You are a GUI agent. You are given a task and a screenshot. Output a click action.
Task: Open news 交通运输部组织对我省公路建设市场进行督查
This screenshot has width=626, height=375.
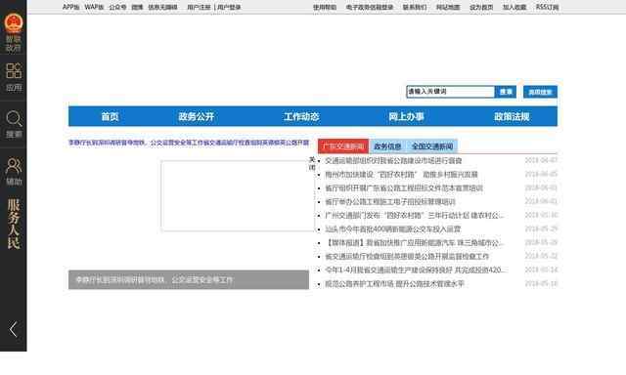[393, 160]
